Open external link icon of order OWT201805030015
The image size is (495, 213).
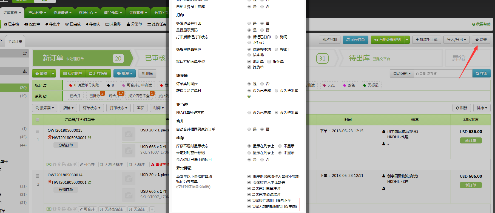(90, 138)
